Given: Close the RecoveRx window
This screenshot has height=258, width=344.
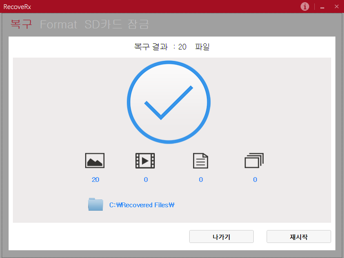Looking at the screenshot, I should coord(336,6).
